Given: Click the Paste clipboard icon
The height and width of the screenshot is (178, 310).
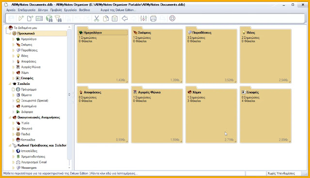Looking at the screenshot, I should point(115,18).
